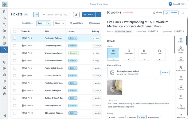Select the wrench maintenance icon in sidebar
Viewport: 188px width, 119px height.
(4, 50)
